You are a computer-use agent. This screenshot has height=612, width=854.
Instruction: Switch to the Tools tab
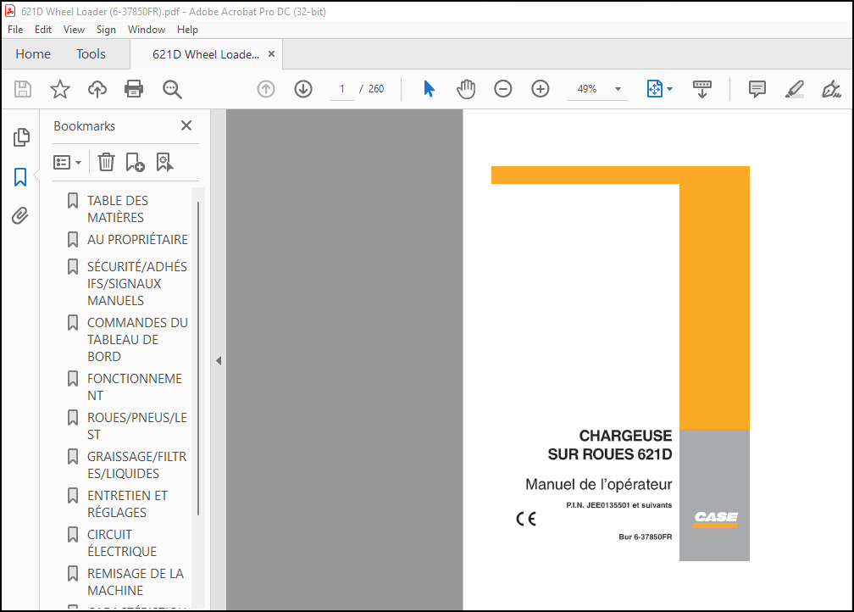point(91,54)
